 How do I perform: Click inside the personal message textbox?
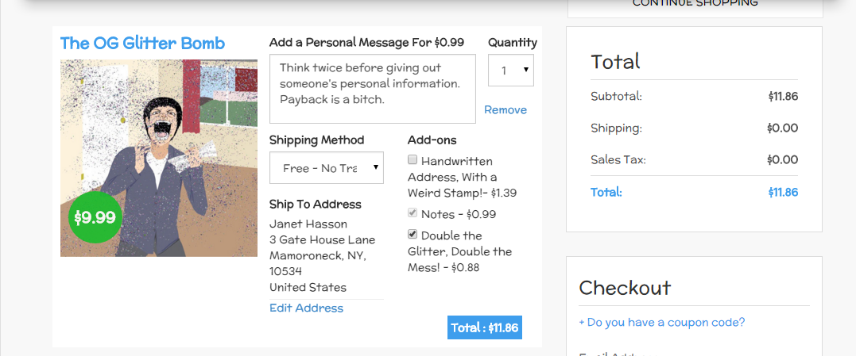click(x=372, y=89)
